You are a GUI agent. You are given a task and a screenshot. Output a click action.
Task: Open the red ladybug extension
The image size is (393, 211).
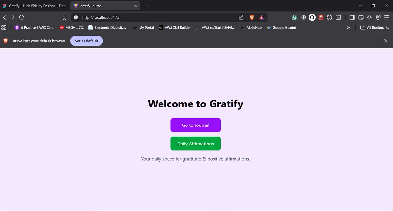click(321, 17)
